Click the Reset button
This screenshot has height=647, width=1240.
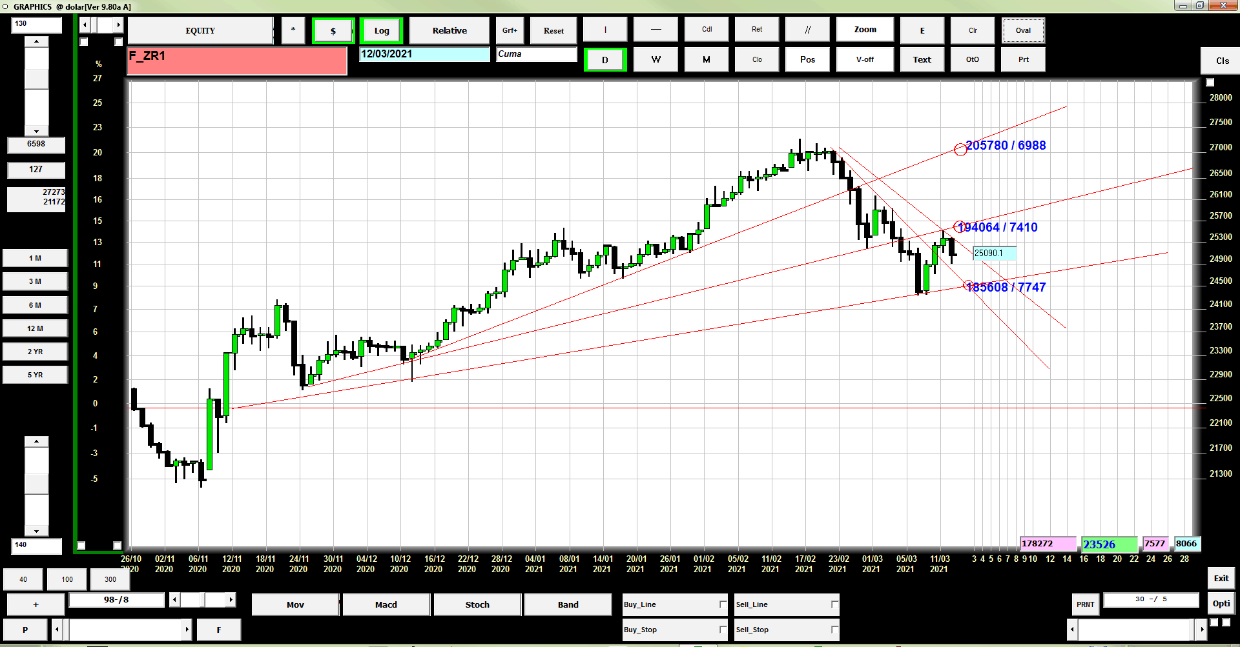553,30
